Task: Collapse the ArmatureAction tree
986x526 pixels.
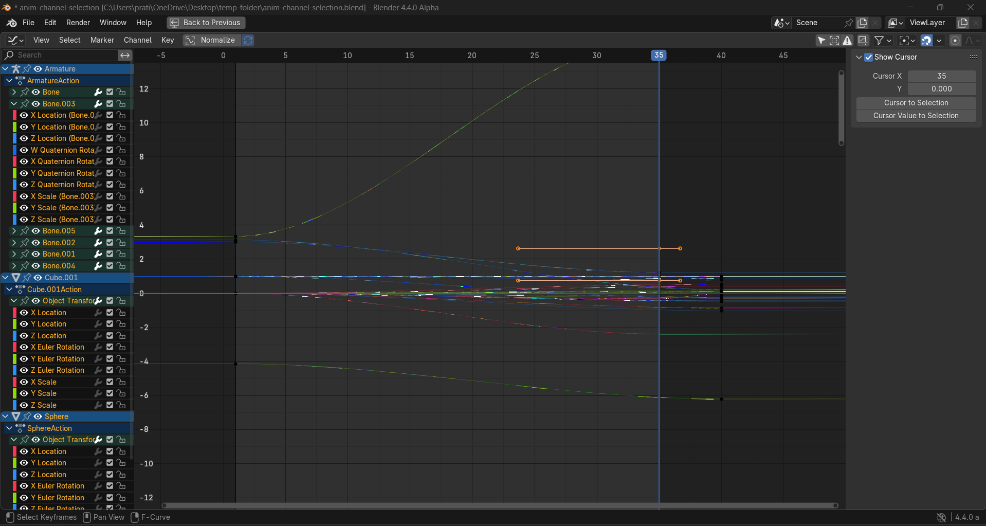Action: (9, 81)
